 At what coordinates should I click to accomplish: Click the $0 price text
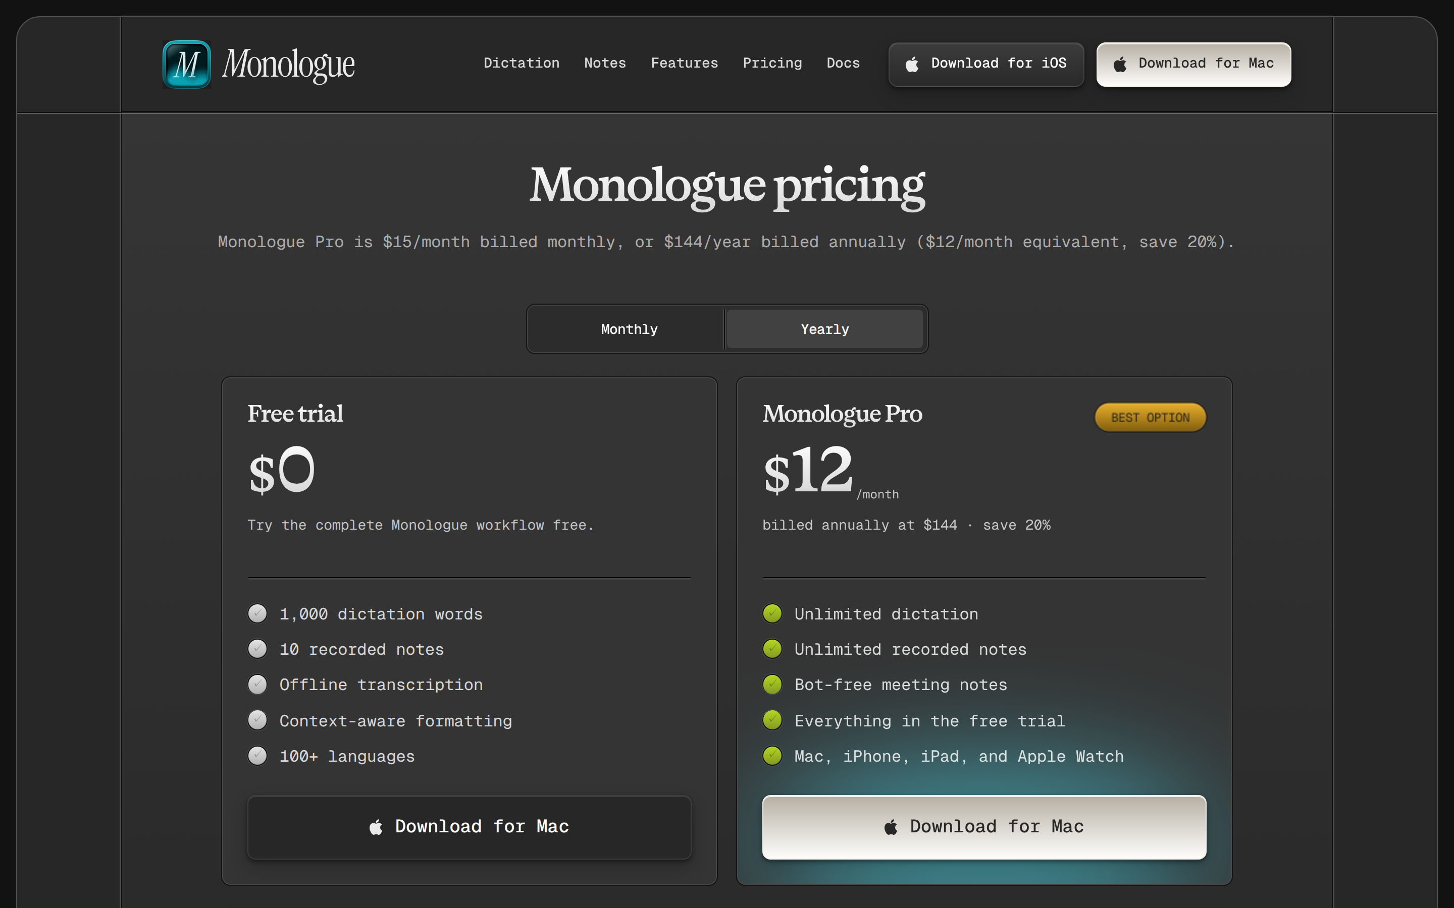pos(282,471)
